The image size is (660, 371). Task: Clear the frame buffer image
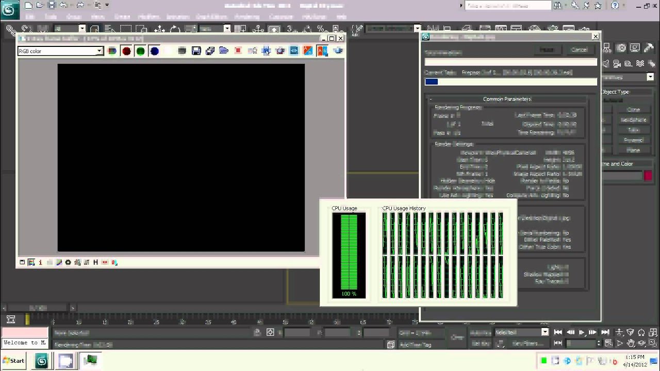(238, 51)
